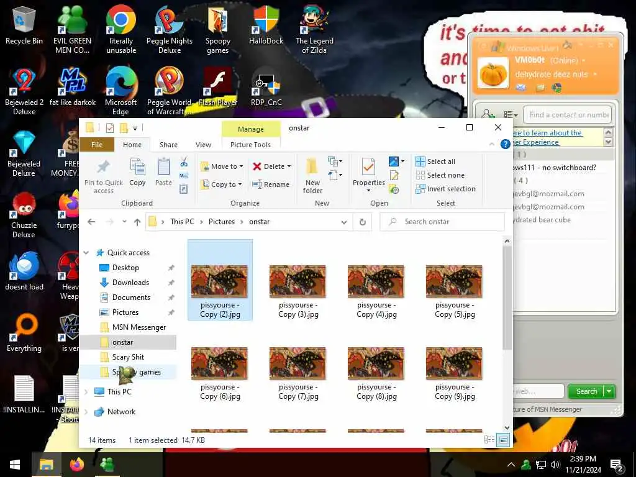Click Pin to Quick access button
This screenshot has height=477, width=636.
coord(104,176)
